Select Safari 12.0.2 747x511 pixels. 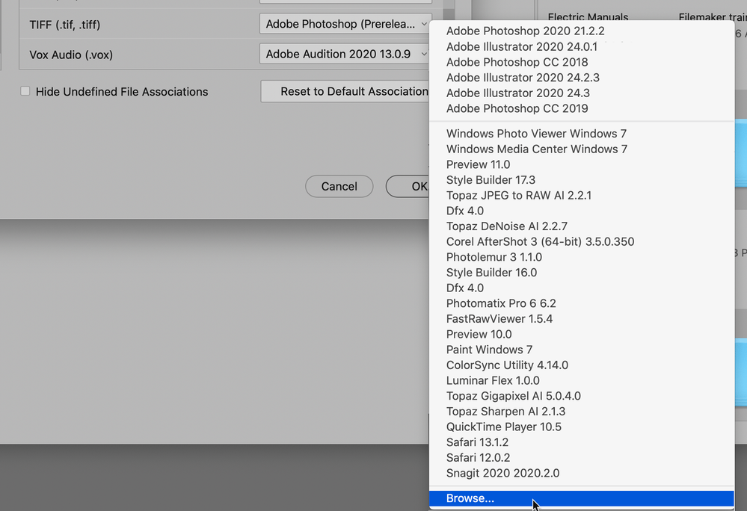click(x=581, y=458)
